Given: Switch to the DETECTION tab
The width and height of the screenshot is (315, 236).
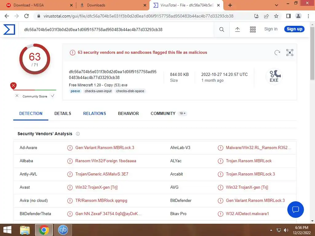Looking at the screenshot, I should pos(31,114).
